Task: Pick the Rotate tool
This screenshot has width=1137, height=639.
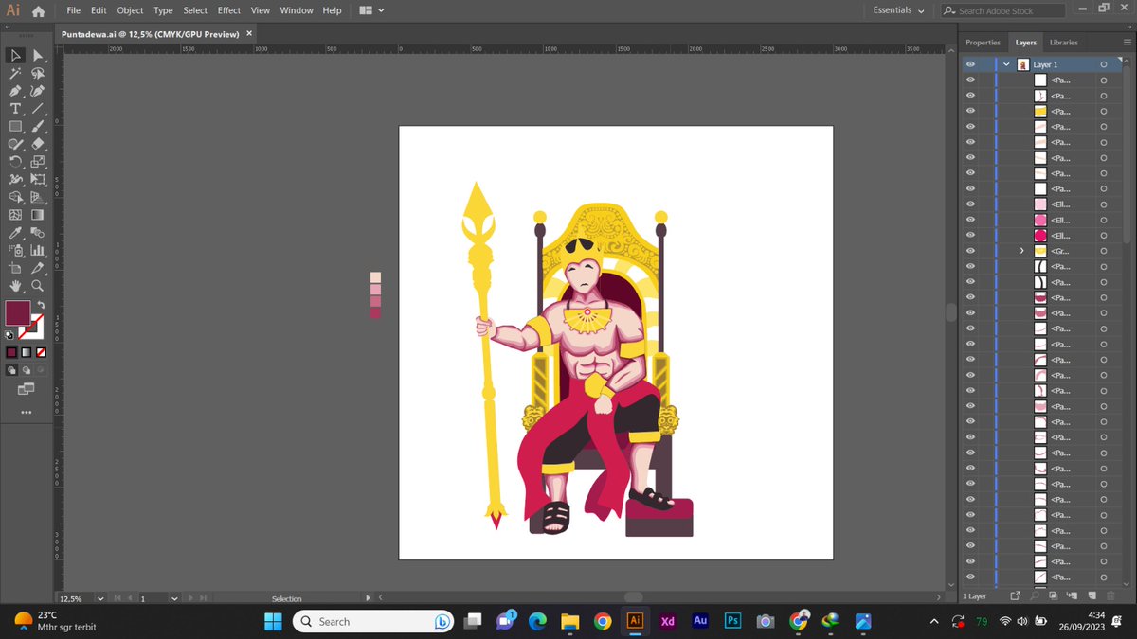Action: pos(16,162)
